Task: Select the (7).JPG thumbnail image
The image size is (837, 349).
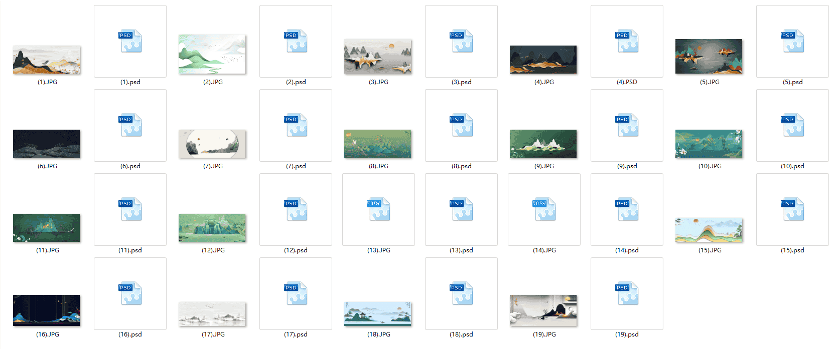Action: coord(212,144)
